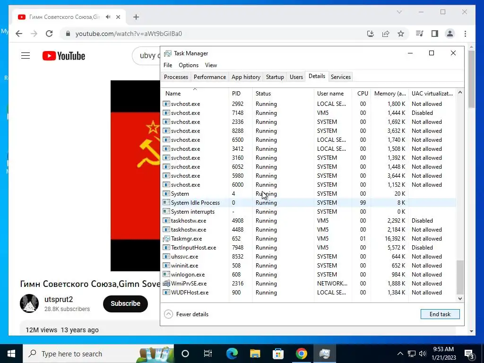This screenshot has width=484, height=363.
Task: Open the volume control in system tray
Action: tap(423, 354)
